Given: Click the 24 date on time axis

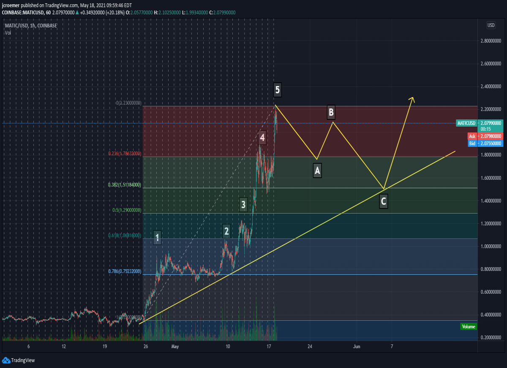Looking at the screenshot, I should click(310, 346).
